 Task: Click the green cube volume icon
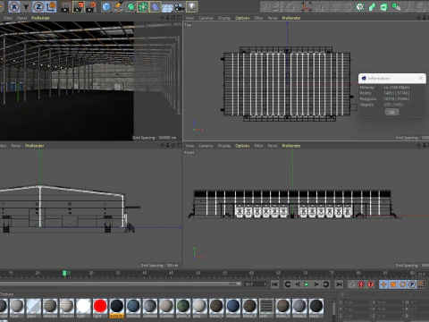pyautogui.click(x=384, y=6)
